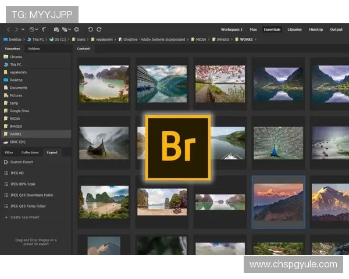This screenshot has width=349, height=279.
Task: Go to Users in the path bar
Action: pos(79,40)
